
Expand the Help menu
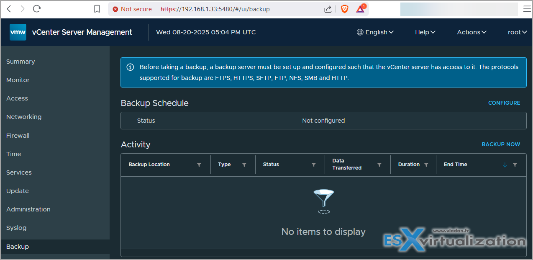click(425, 32)
